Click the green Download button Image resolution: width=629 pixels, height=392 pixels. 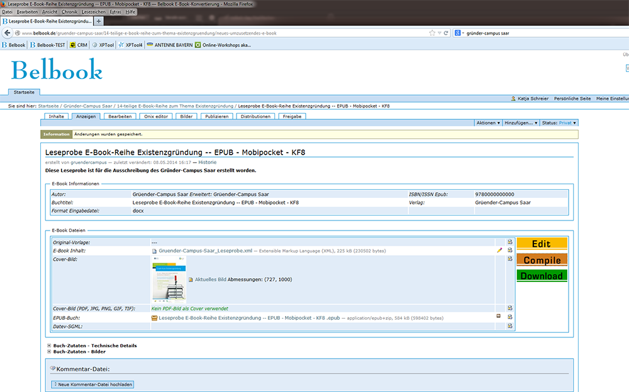click(x=542, y=276)
